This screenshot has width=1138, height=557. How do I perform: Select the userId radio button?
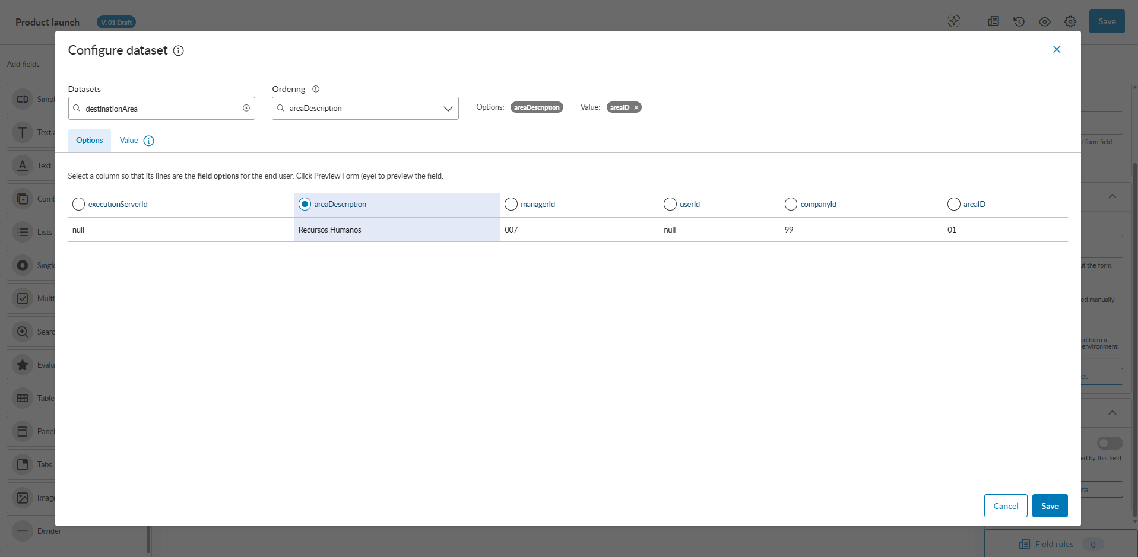pos(670,204)
